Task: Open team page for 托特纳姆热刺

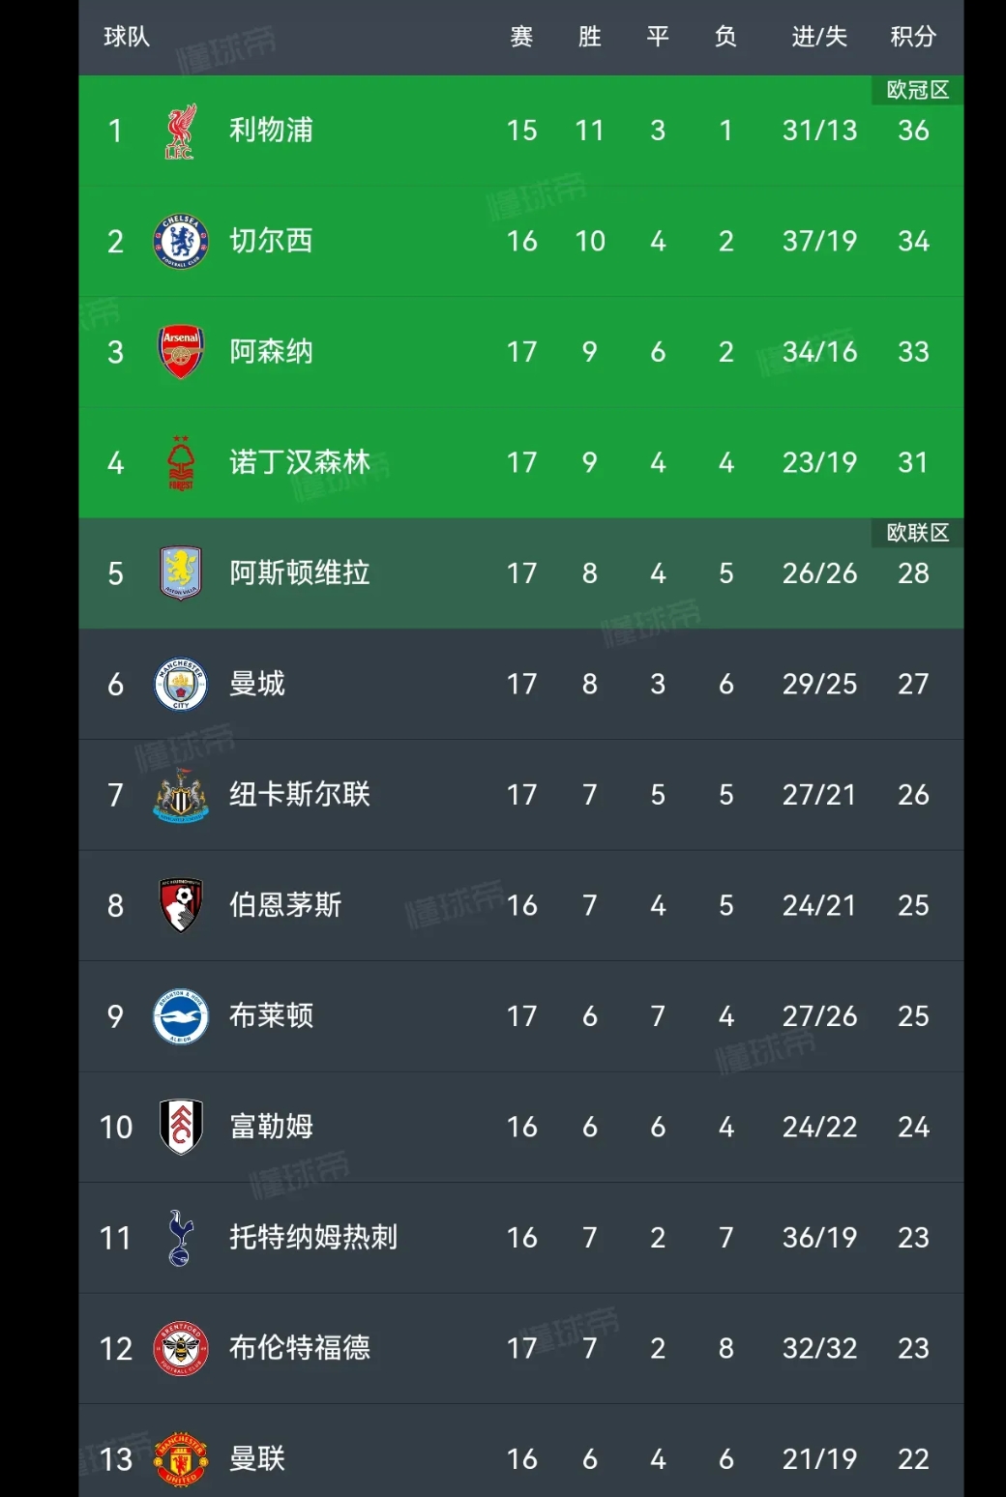Action: 313,1238
